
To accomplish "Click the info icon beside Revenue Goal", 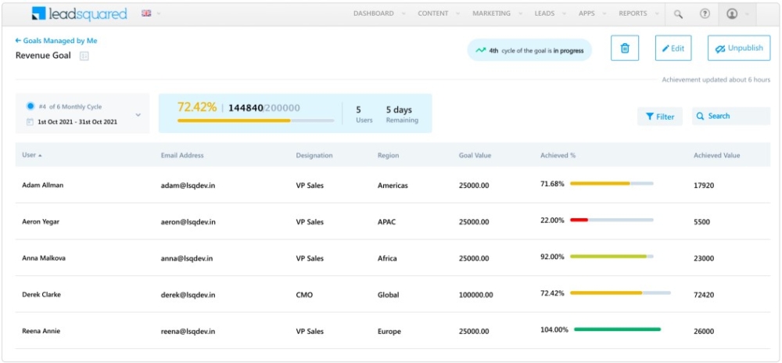I will (84, 56).
